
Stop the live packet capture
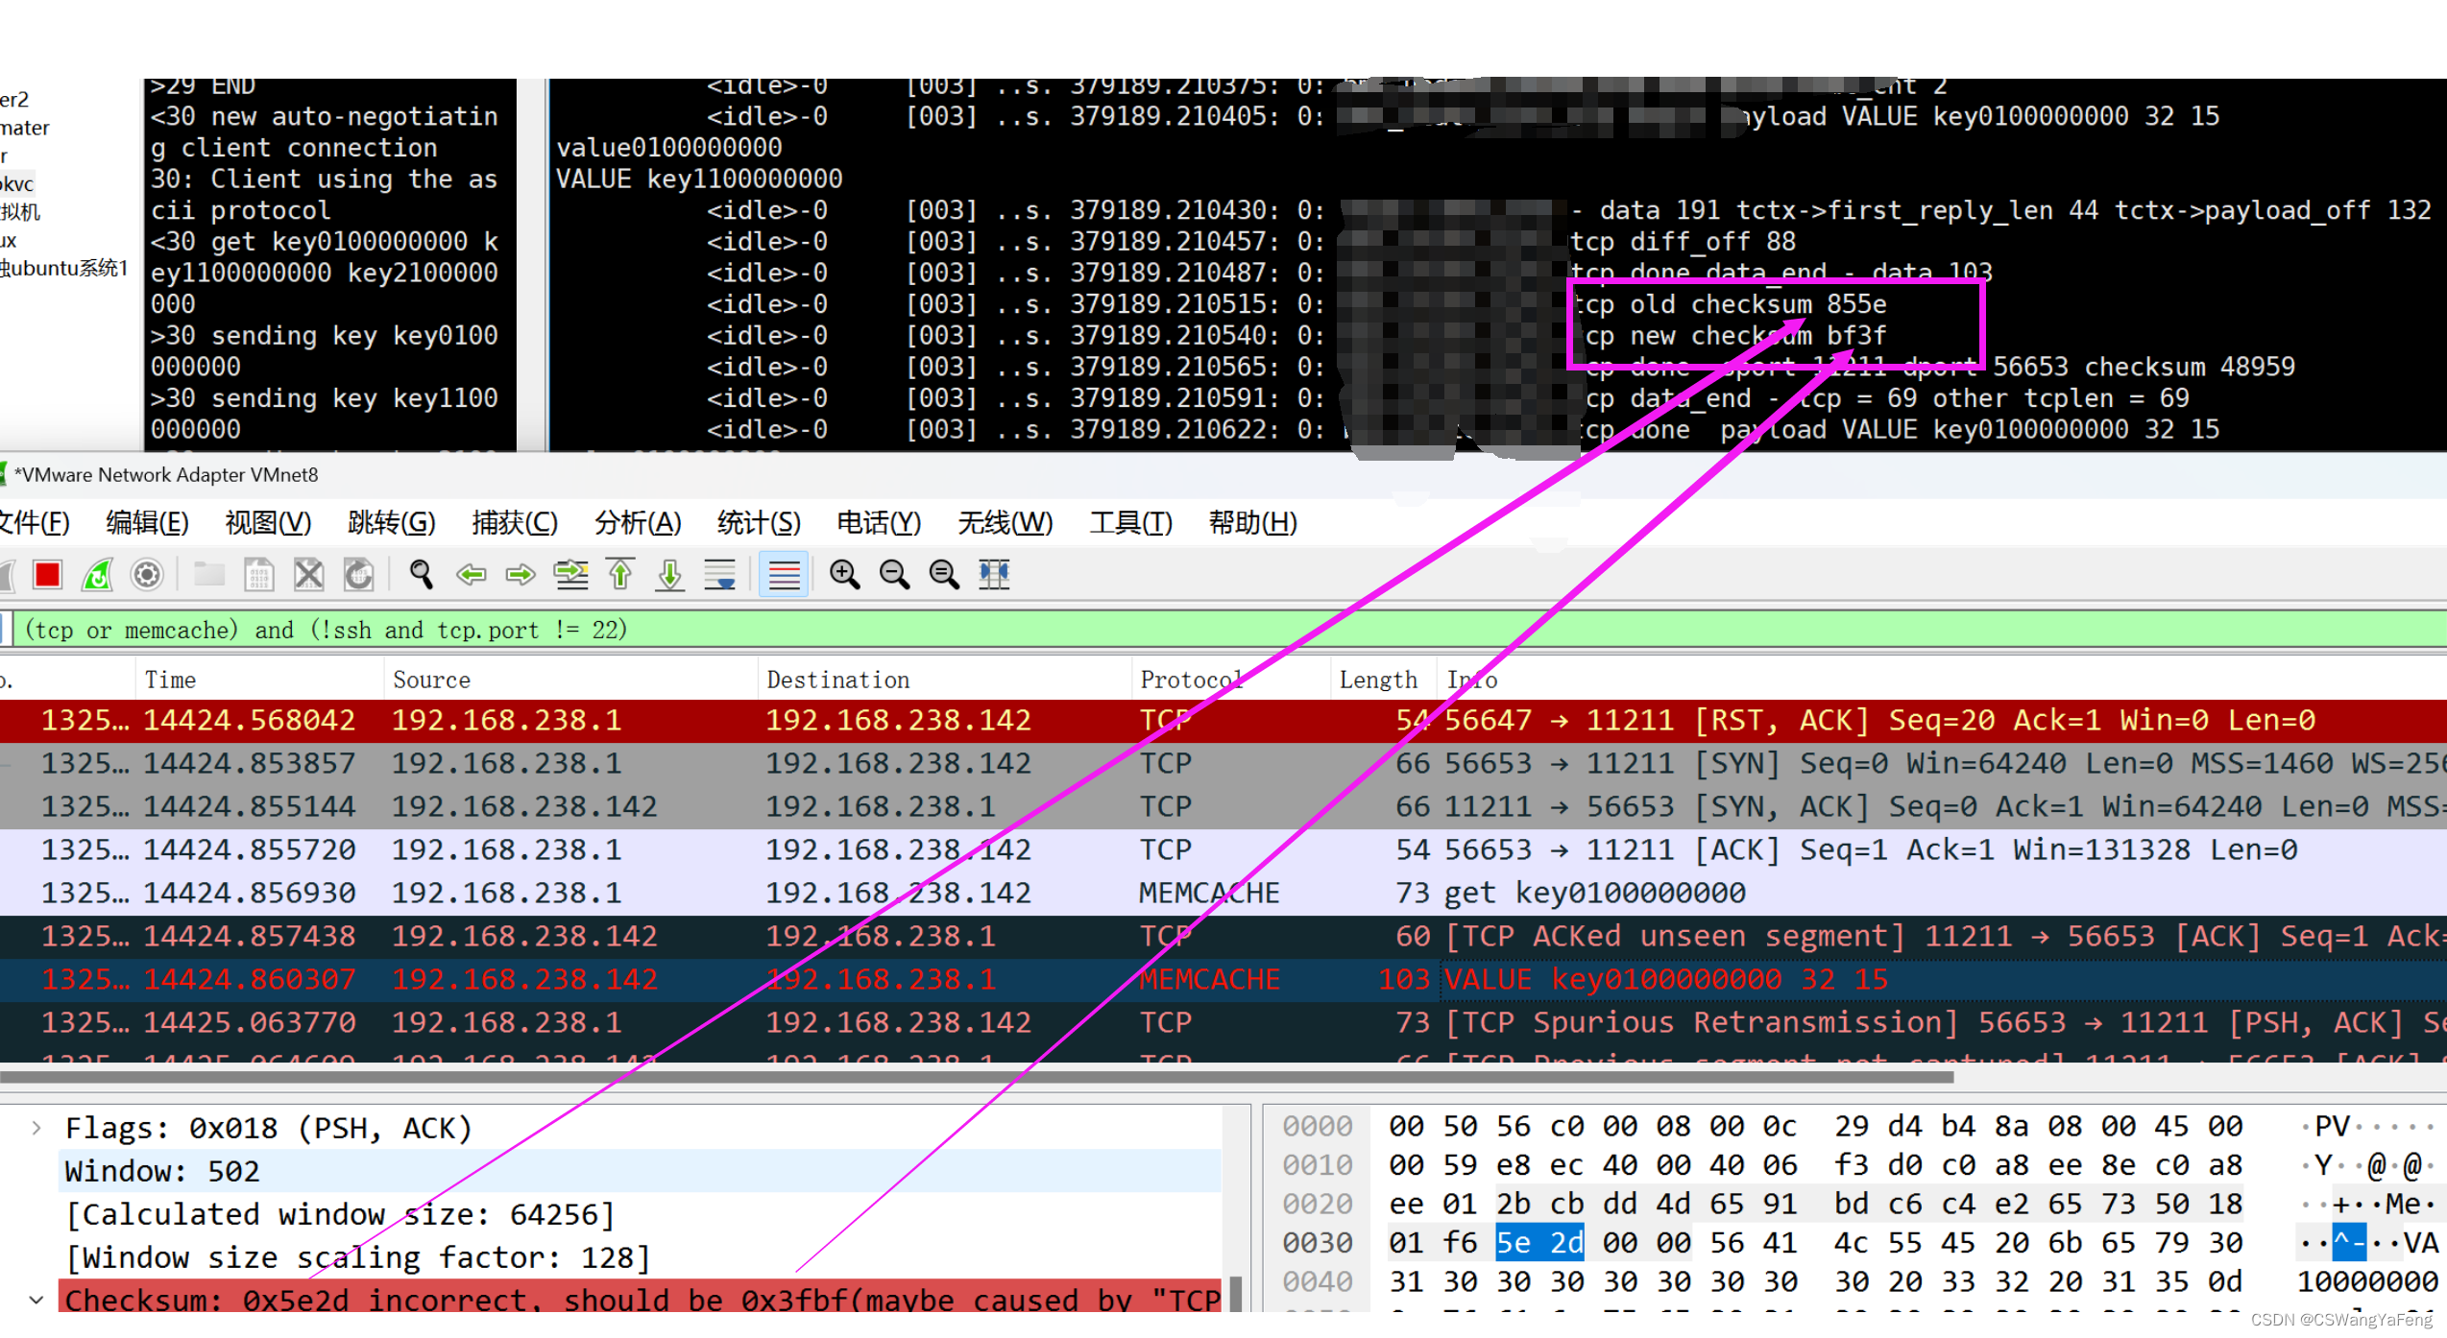pyautogui.click(x=48, y=574)
